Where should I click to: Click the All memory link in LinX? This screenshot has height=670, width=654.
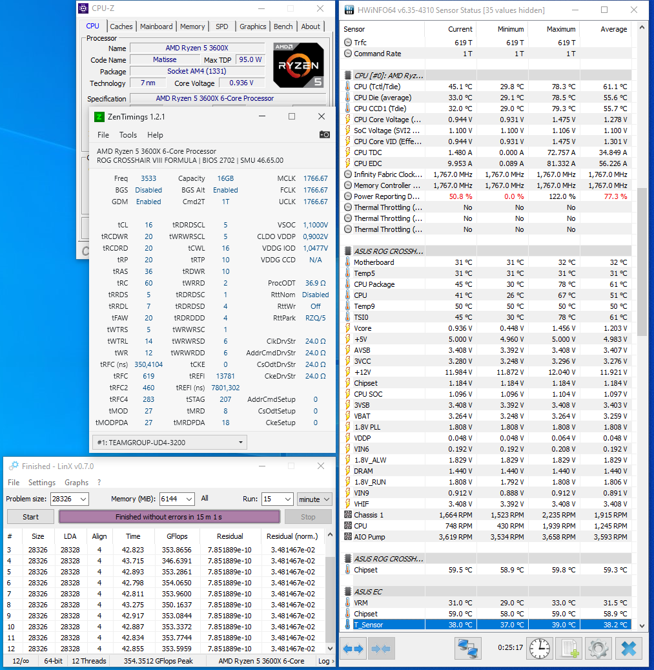pos(205,498)
